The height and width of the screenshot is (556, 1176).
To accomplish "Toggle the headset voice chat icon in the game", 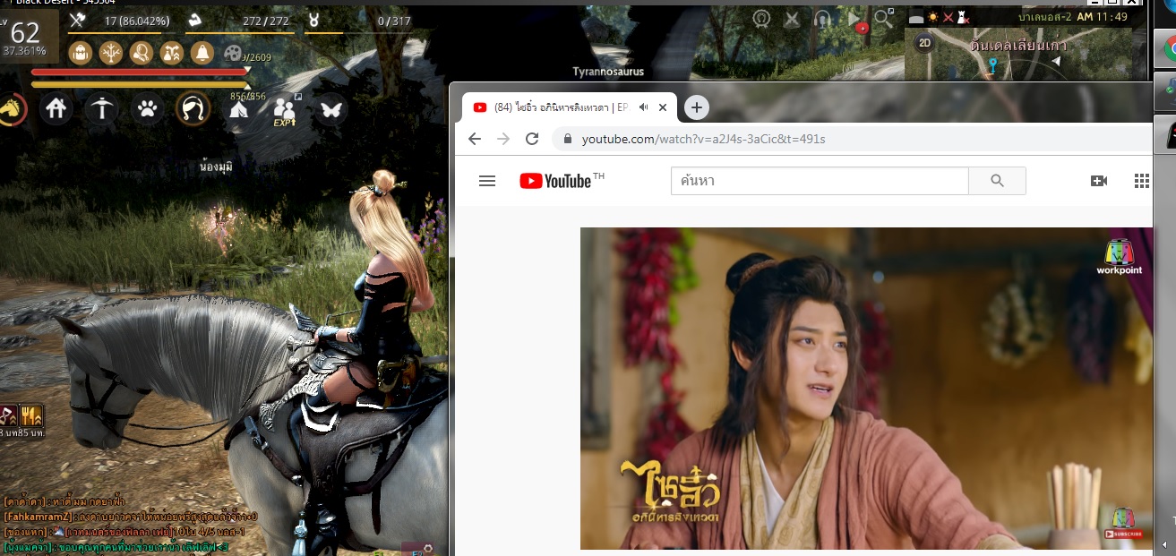I will (x=822, y=18).
